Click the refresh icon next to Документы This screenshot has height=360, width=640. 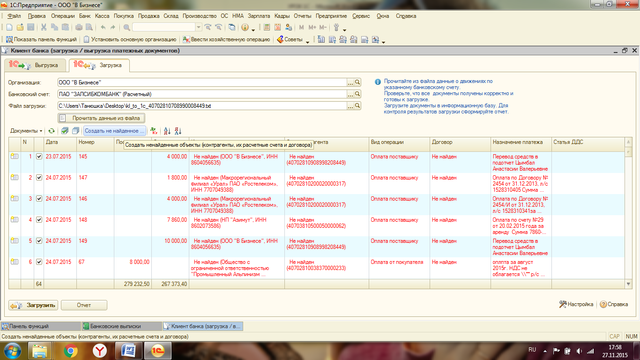(52, 131)
